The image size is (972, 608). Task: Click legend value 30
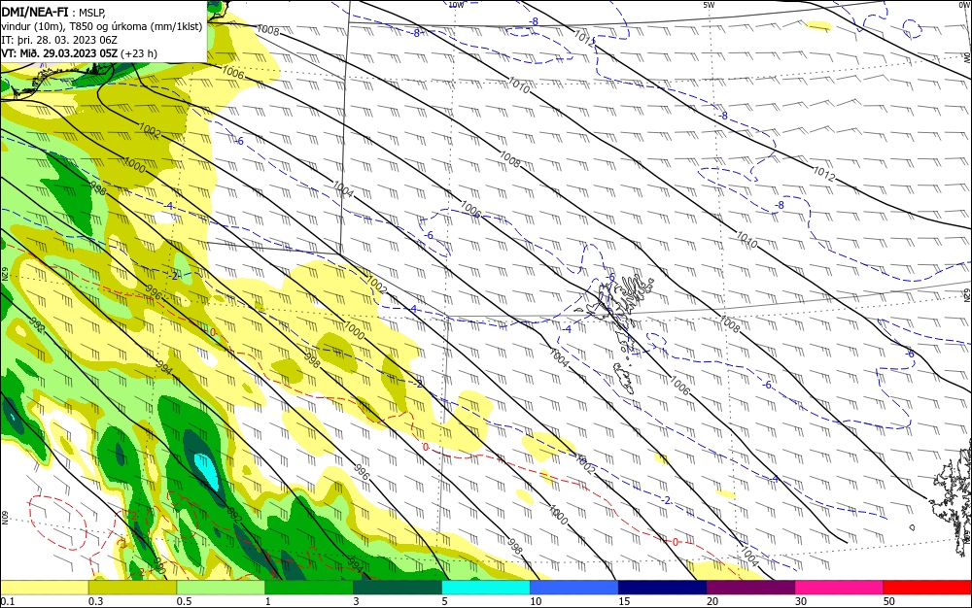(801, 601)
